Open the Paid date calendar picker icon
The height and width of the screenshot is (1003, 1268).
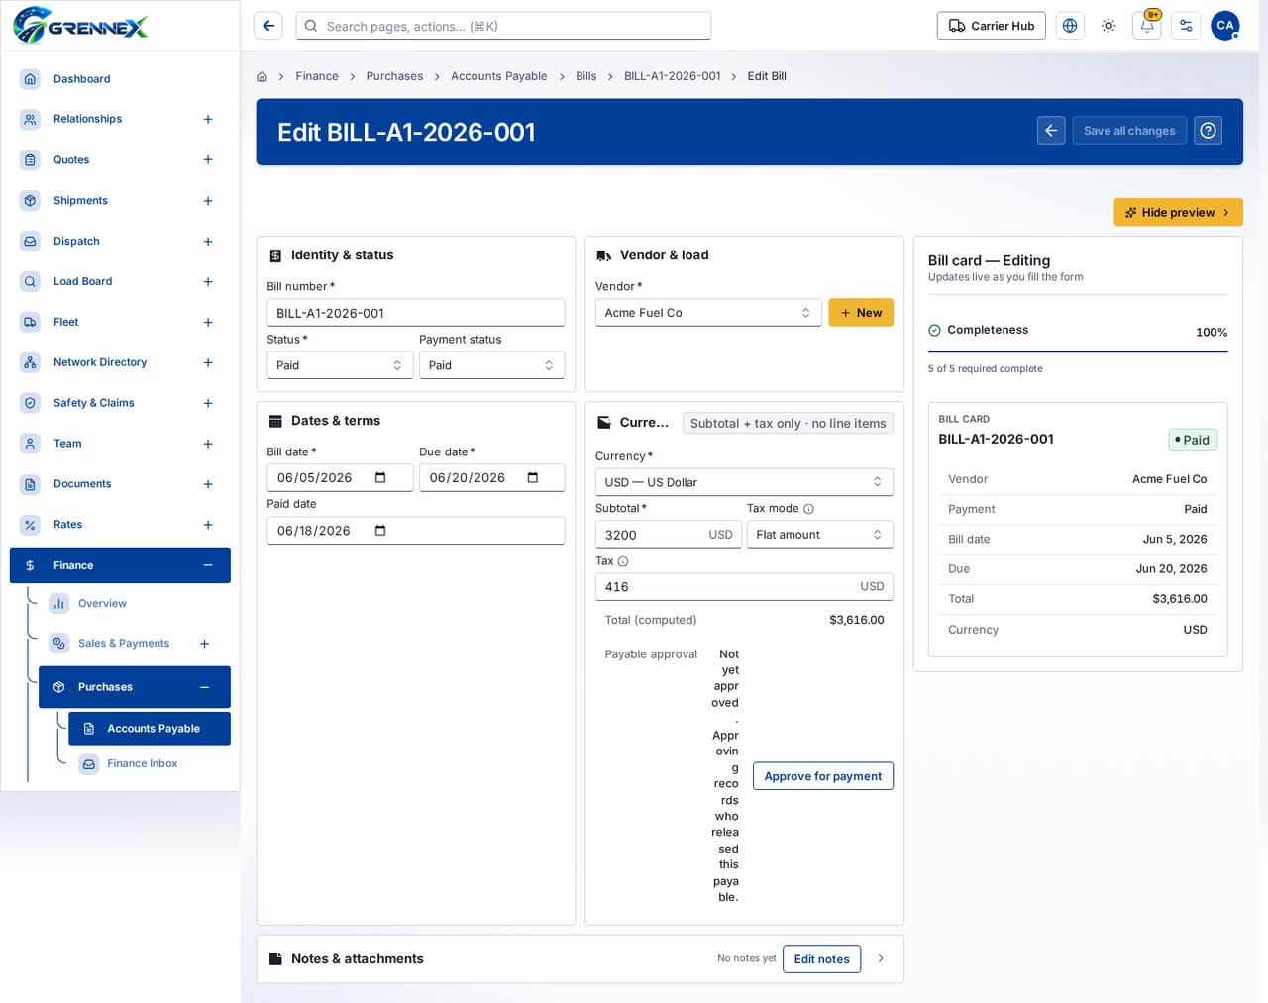point(380,531)
